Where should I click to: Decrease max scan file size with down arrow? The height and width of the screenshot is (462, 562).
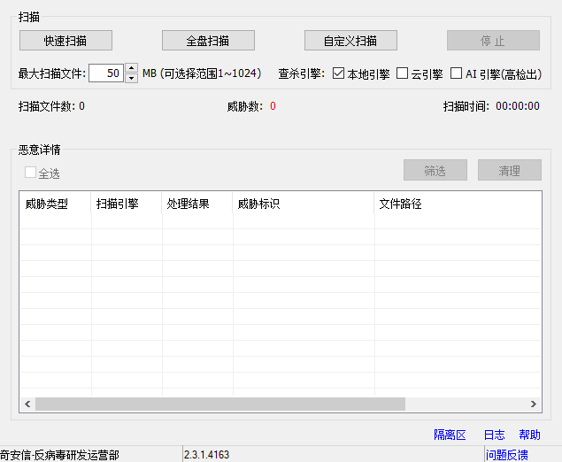coord(132,78)
